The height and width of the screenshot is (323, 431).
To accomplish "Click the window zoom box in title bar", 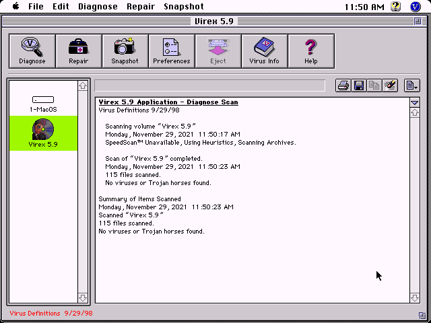I will tap(418, 21).
